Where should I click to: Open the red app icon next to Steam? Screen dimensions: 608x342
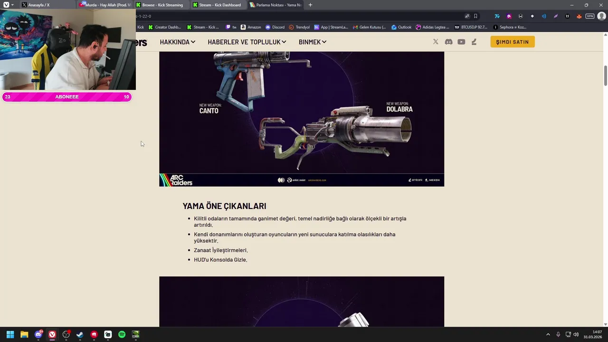click(x=94, y=334)
